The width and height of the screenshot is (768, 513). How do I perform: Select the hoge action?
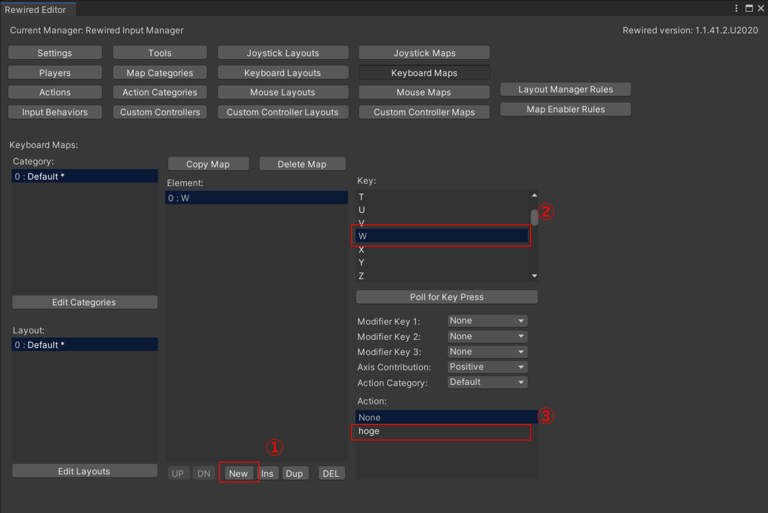441,431
